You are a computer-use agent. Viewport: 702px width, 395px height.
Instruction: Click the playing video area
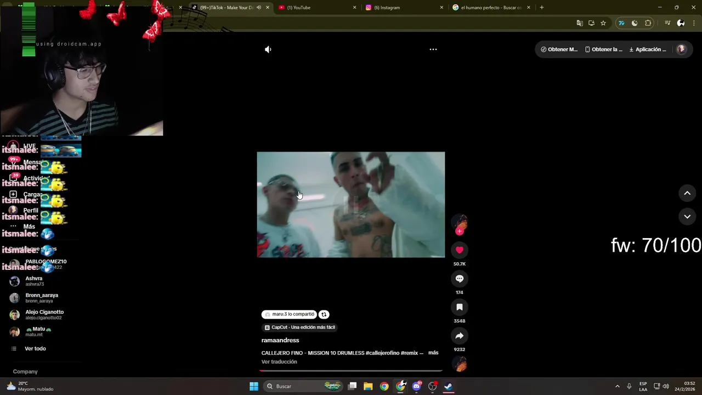click(351, 205)
